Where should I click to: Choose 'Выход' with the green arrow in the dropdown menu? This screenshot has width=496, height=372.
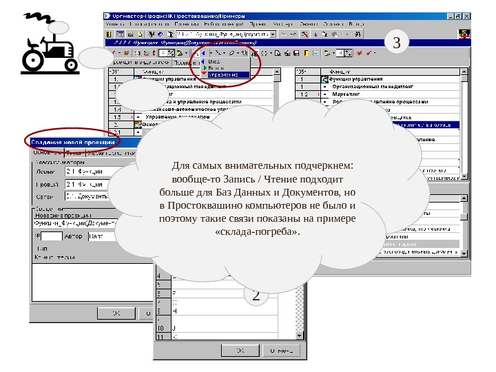(x=225, y=68)
